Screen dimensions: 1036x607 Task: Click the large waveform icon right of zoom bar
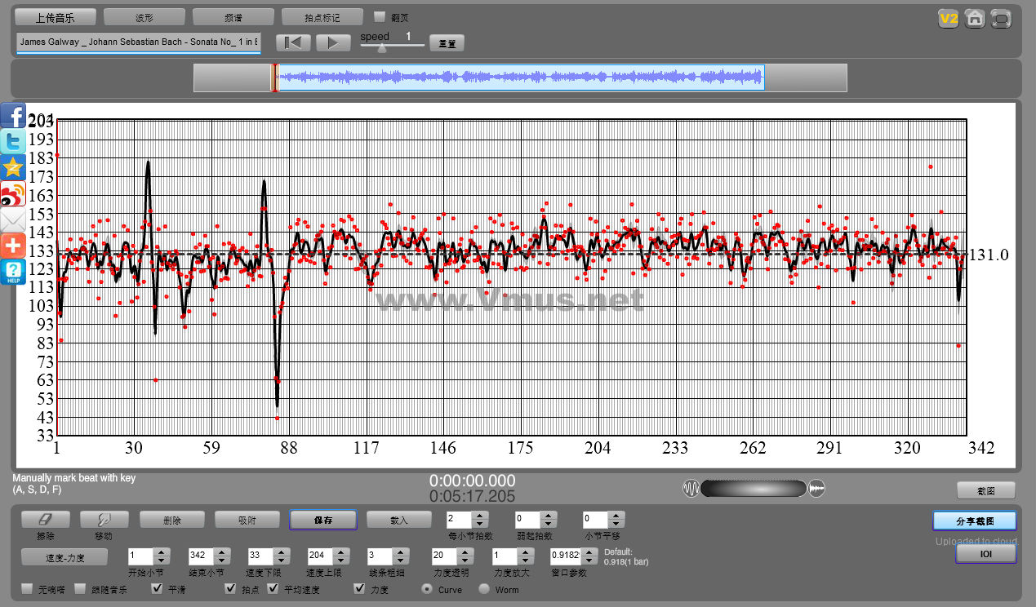(817, 489)
